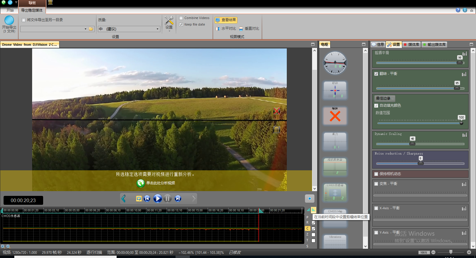Open the 媒体库 panel tab
Image resolution: width=476 pixels, height=258 pixels.
[411, 45]
